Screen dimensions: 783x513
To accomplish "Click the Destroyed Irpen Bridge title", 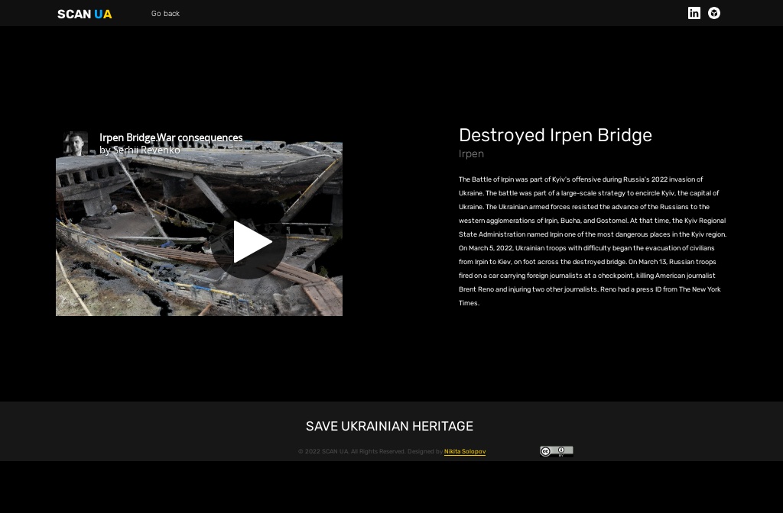I will click(555, 135).
